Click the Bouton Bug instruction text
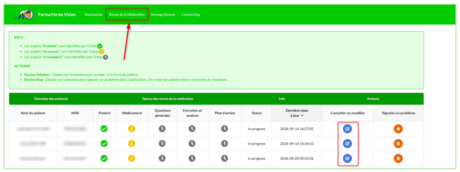Image resolution: width=460 pixels, height=172 pixels. (x=126, y=79)
